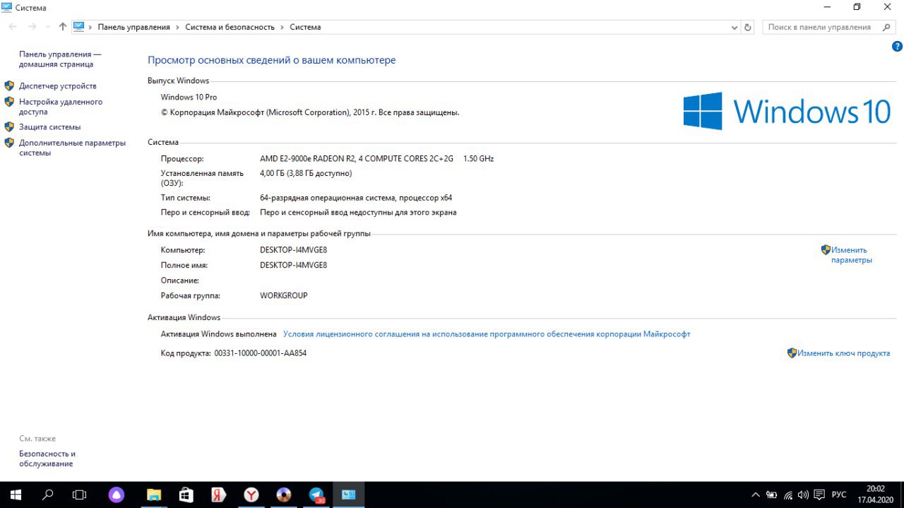Click Изменить ключ продукта
Screen dimensions: 904x508
(x=843, y=353)
